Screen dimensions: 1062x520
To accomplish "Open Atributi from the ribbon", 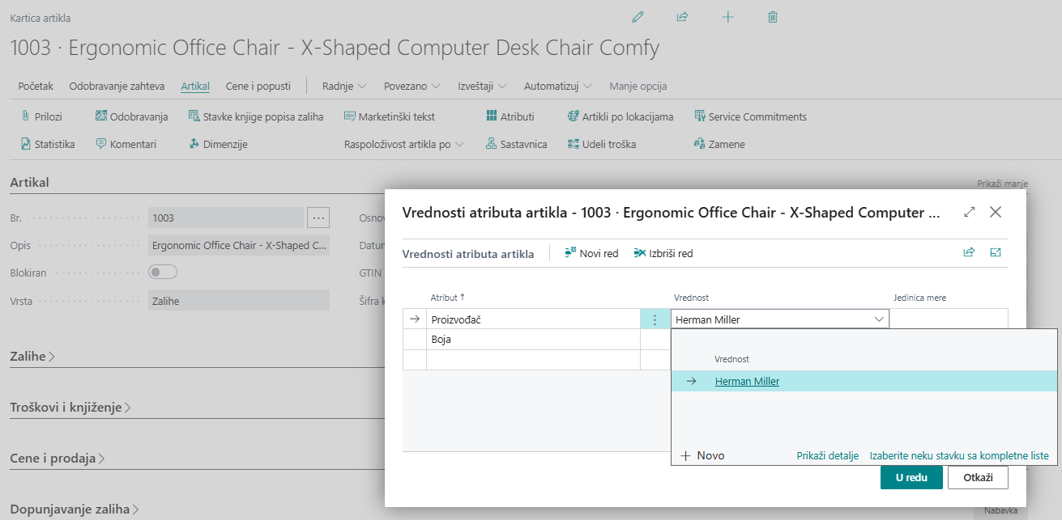I will click(x=510, y=116).
